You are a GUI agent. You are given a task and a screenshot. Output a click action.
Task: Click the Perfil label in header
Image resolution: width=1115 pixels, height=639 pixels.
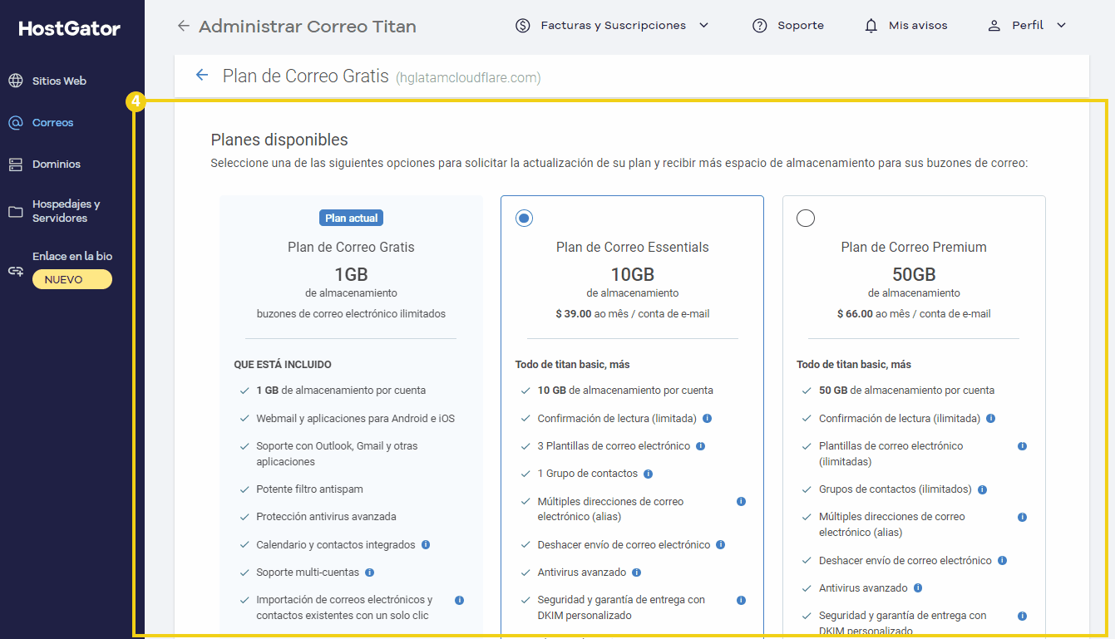(1028, 26)
